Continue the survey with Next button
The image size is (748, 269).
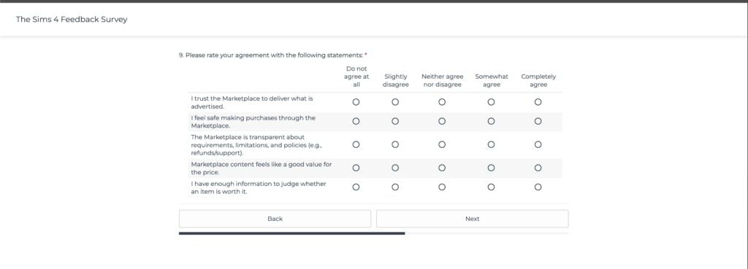pyautogui.click(x=473, y=219)
